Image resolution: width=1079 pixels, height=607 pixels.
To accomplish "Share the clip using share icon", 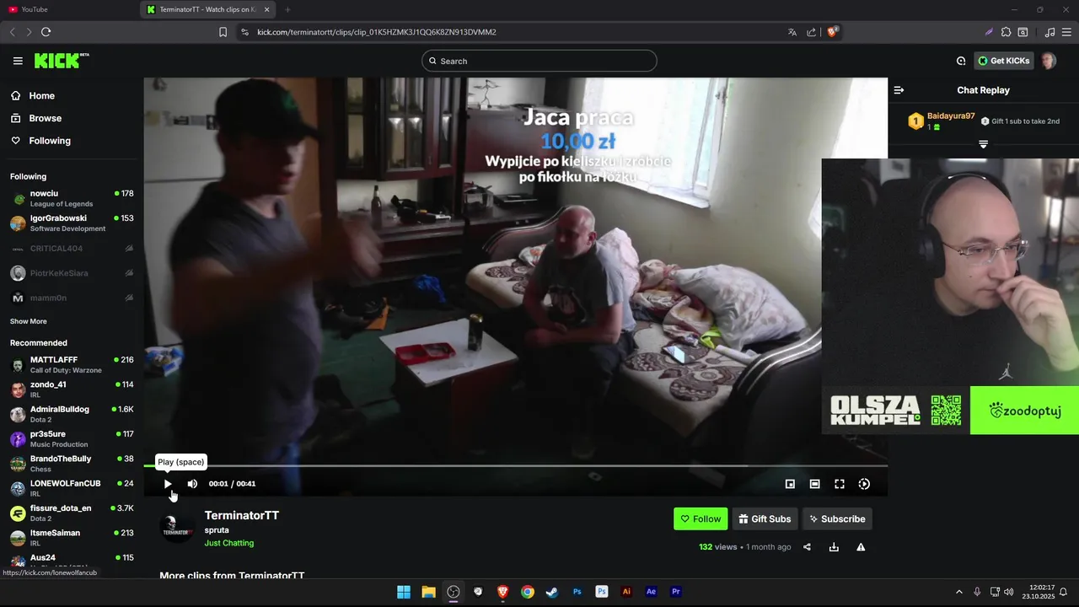I will pyautogui.click(x=807, y=547).
